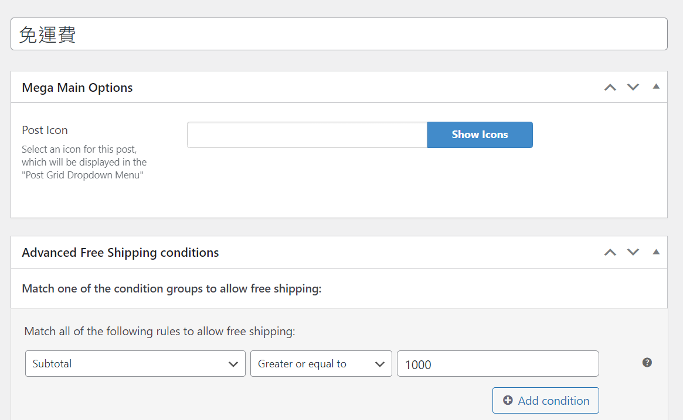The height and width of the screenshot is (420, 683).
Task: Open the Subtotal condition dropdown
Action: pyautogui.click(x=135, y=364)
